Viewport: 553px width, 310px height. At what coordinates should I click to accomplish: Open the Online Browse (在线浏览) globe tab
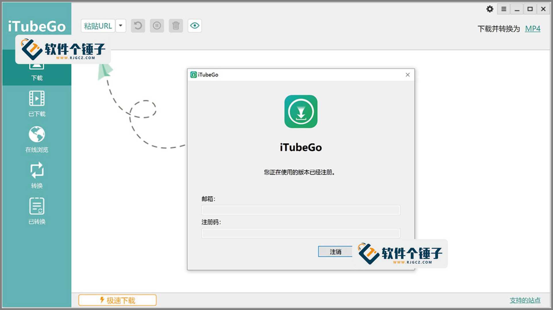click(x=37, y=139)
